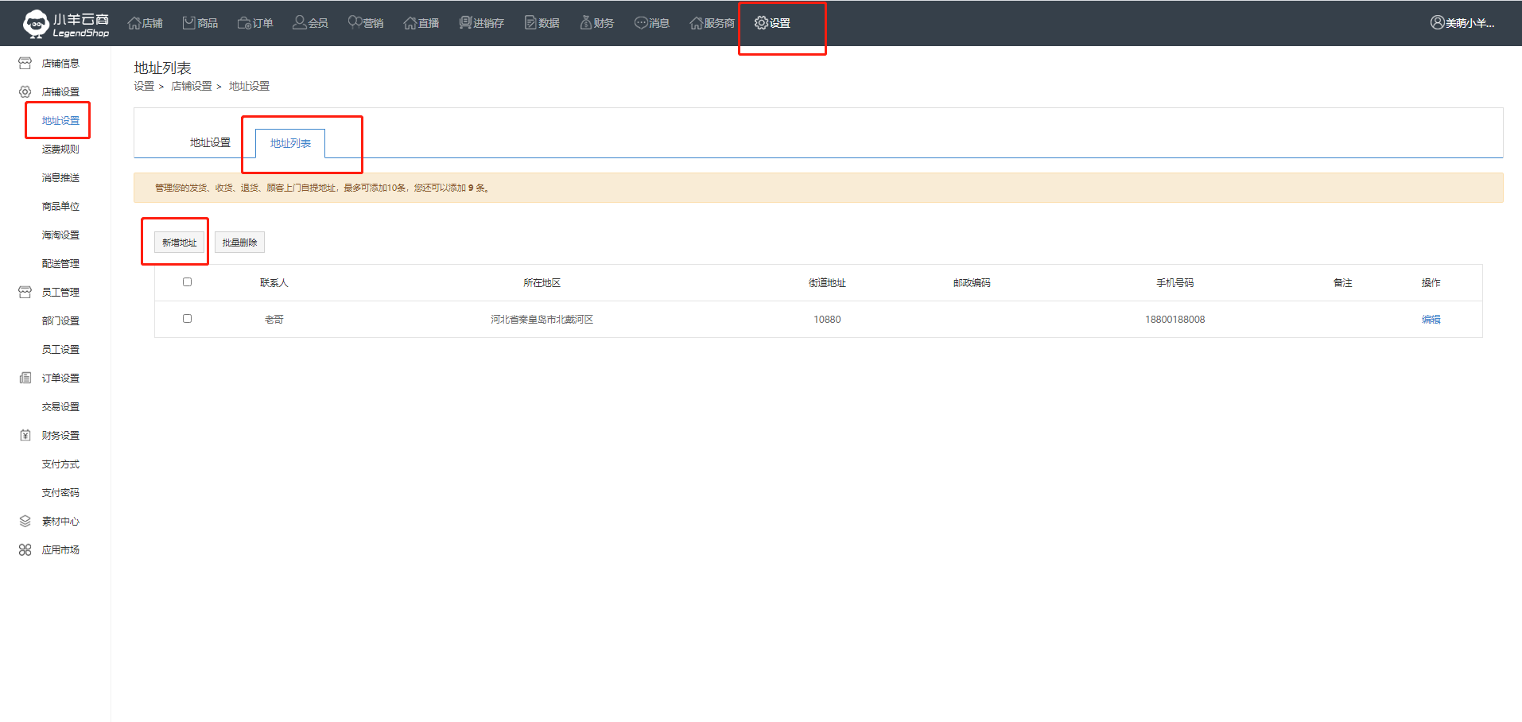The width and height of the screenshot is (1522, 722).
Task: Check the checkbox for contact 老哥
Action: tap(188, 319)
